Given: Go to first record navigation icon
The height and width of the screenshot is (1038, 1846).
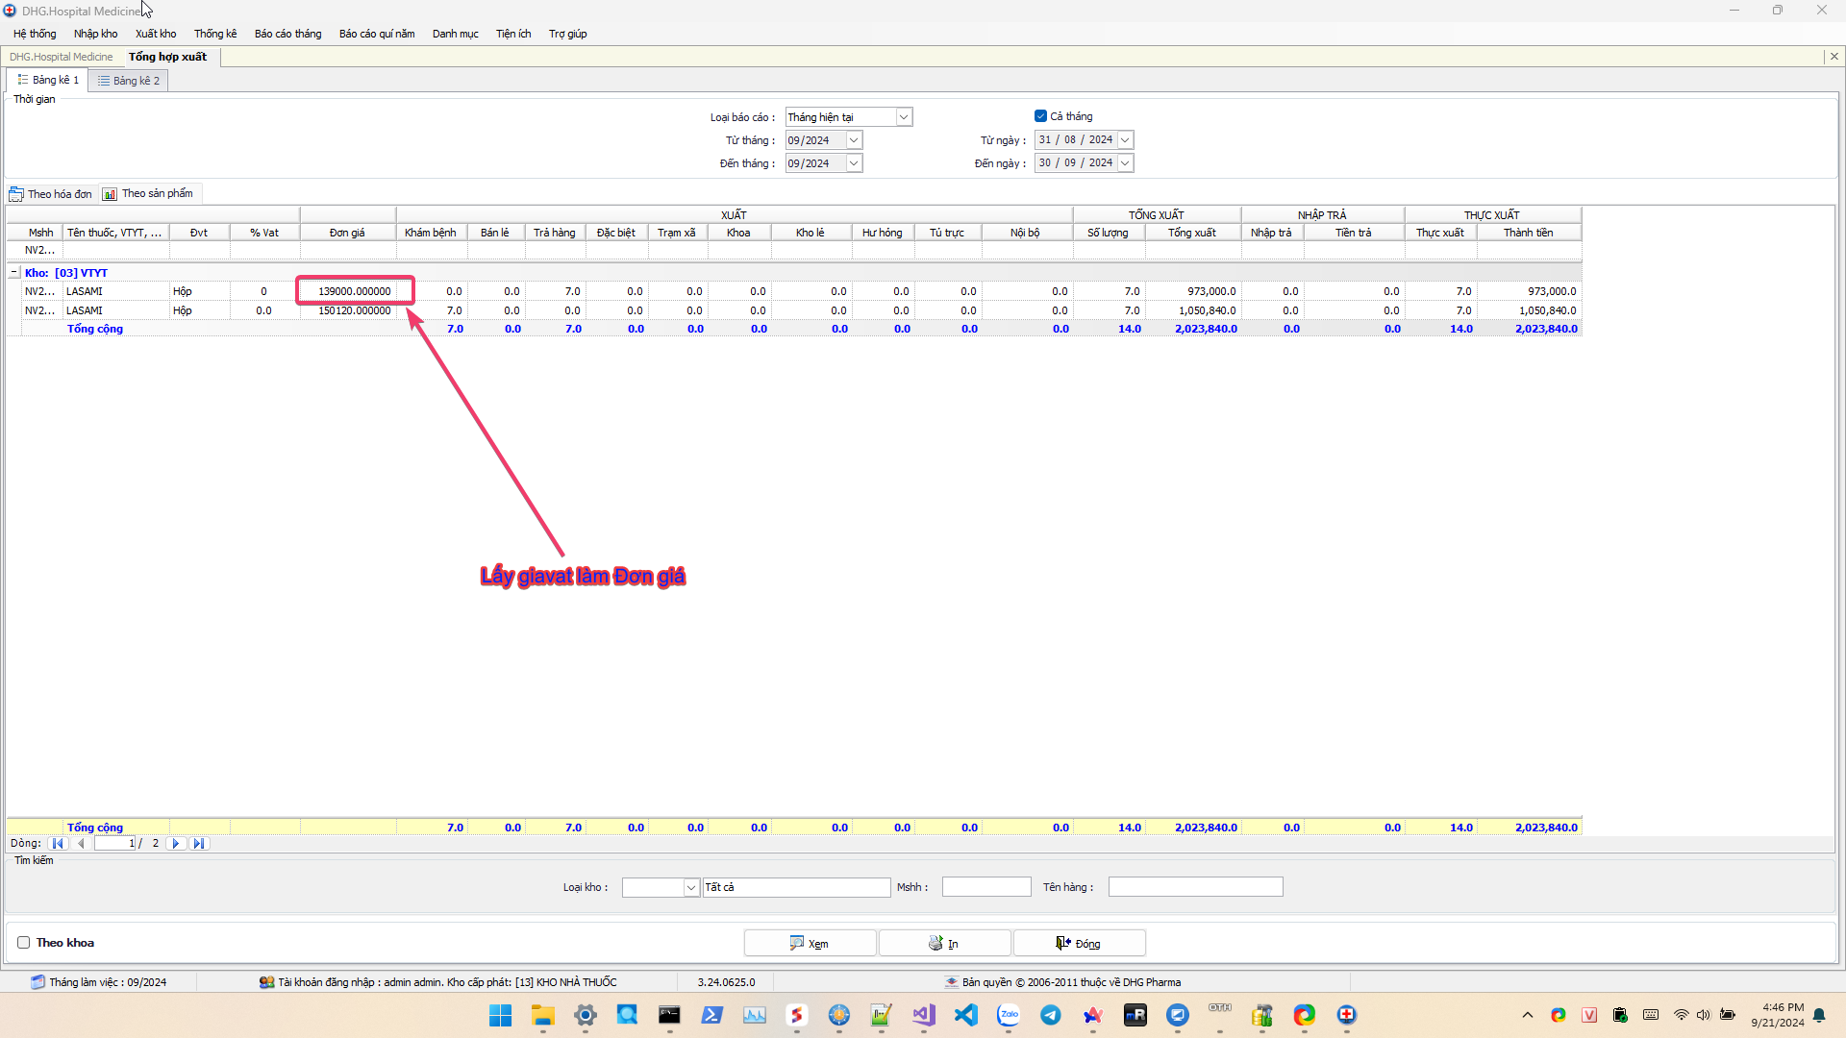Looking at the screenshot, I should pyautogui.click(x=58, y=844).
